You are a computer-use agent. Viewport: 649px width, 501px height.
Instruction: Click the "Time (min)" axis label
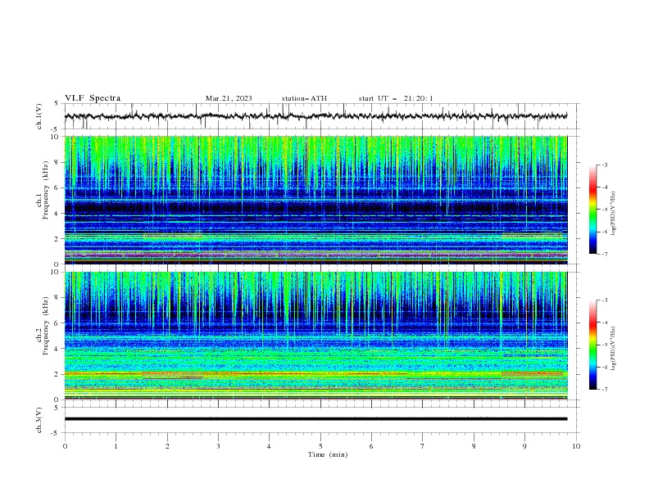tap(328, 454)
